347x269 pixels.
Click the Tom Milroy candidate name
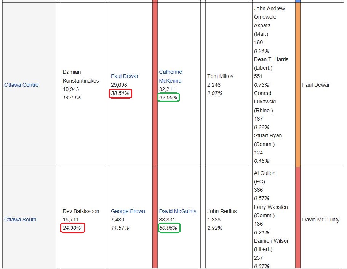[220, 76]
